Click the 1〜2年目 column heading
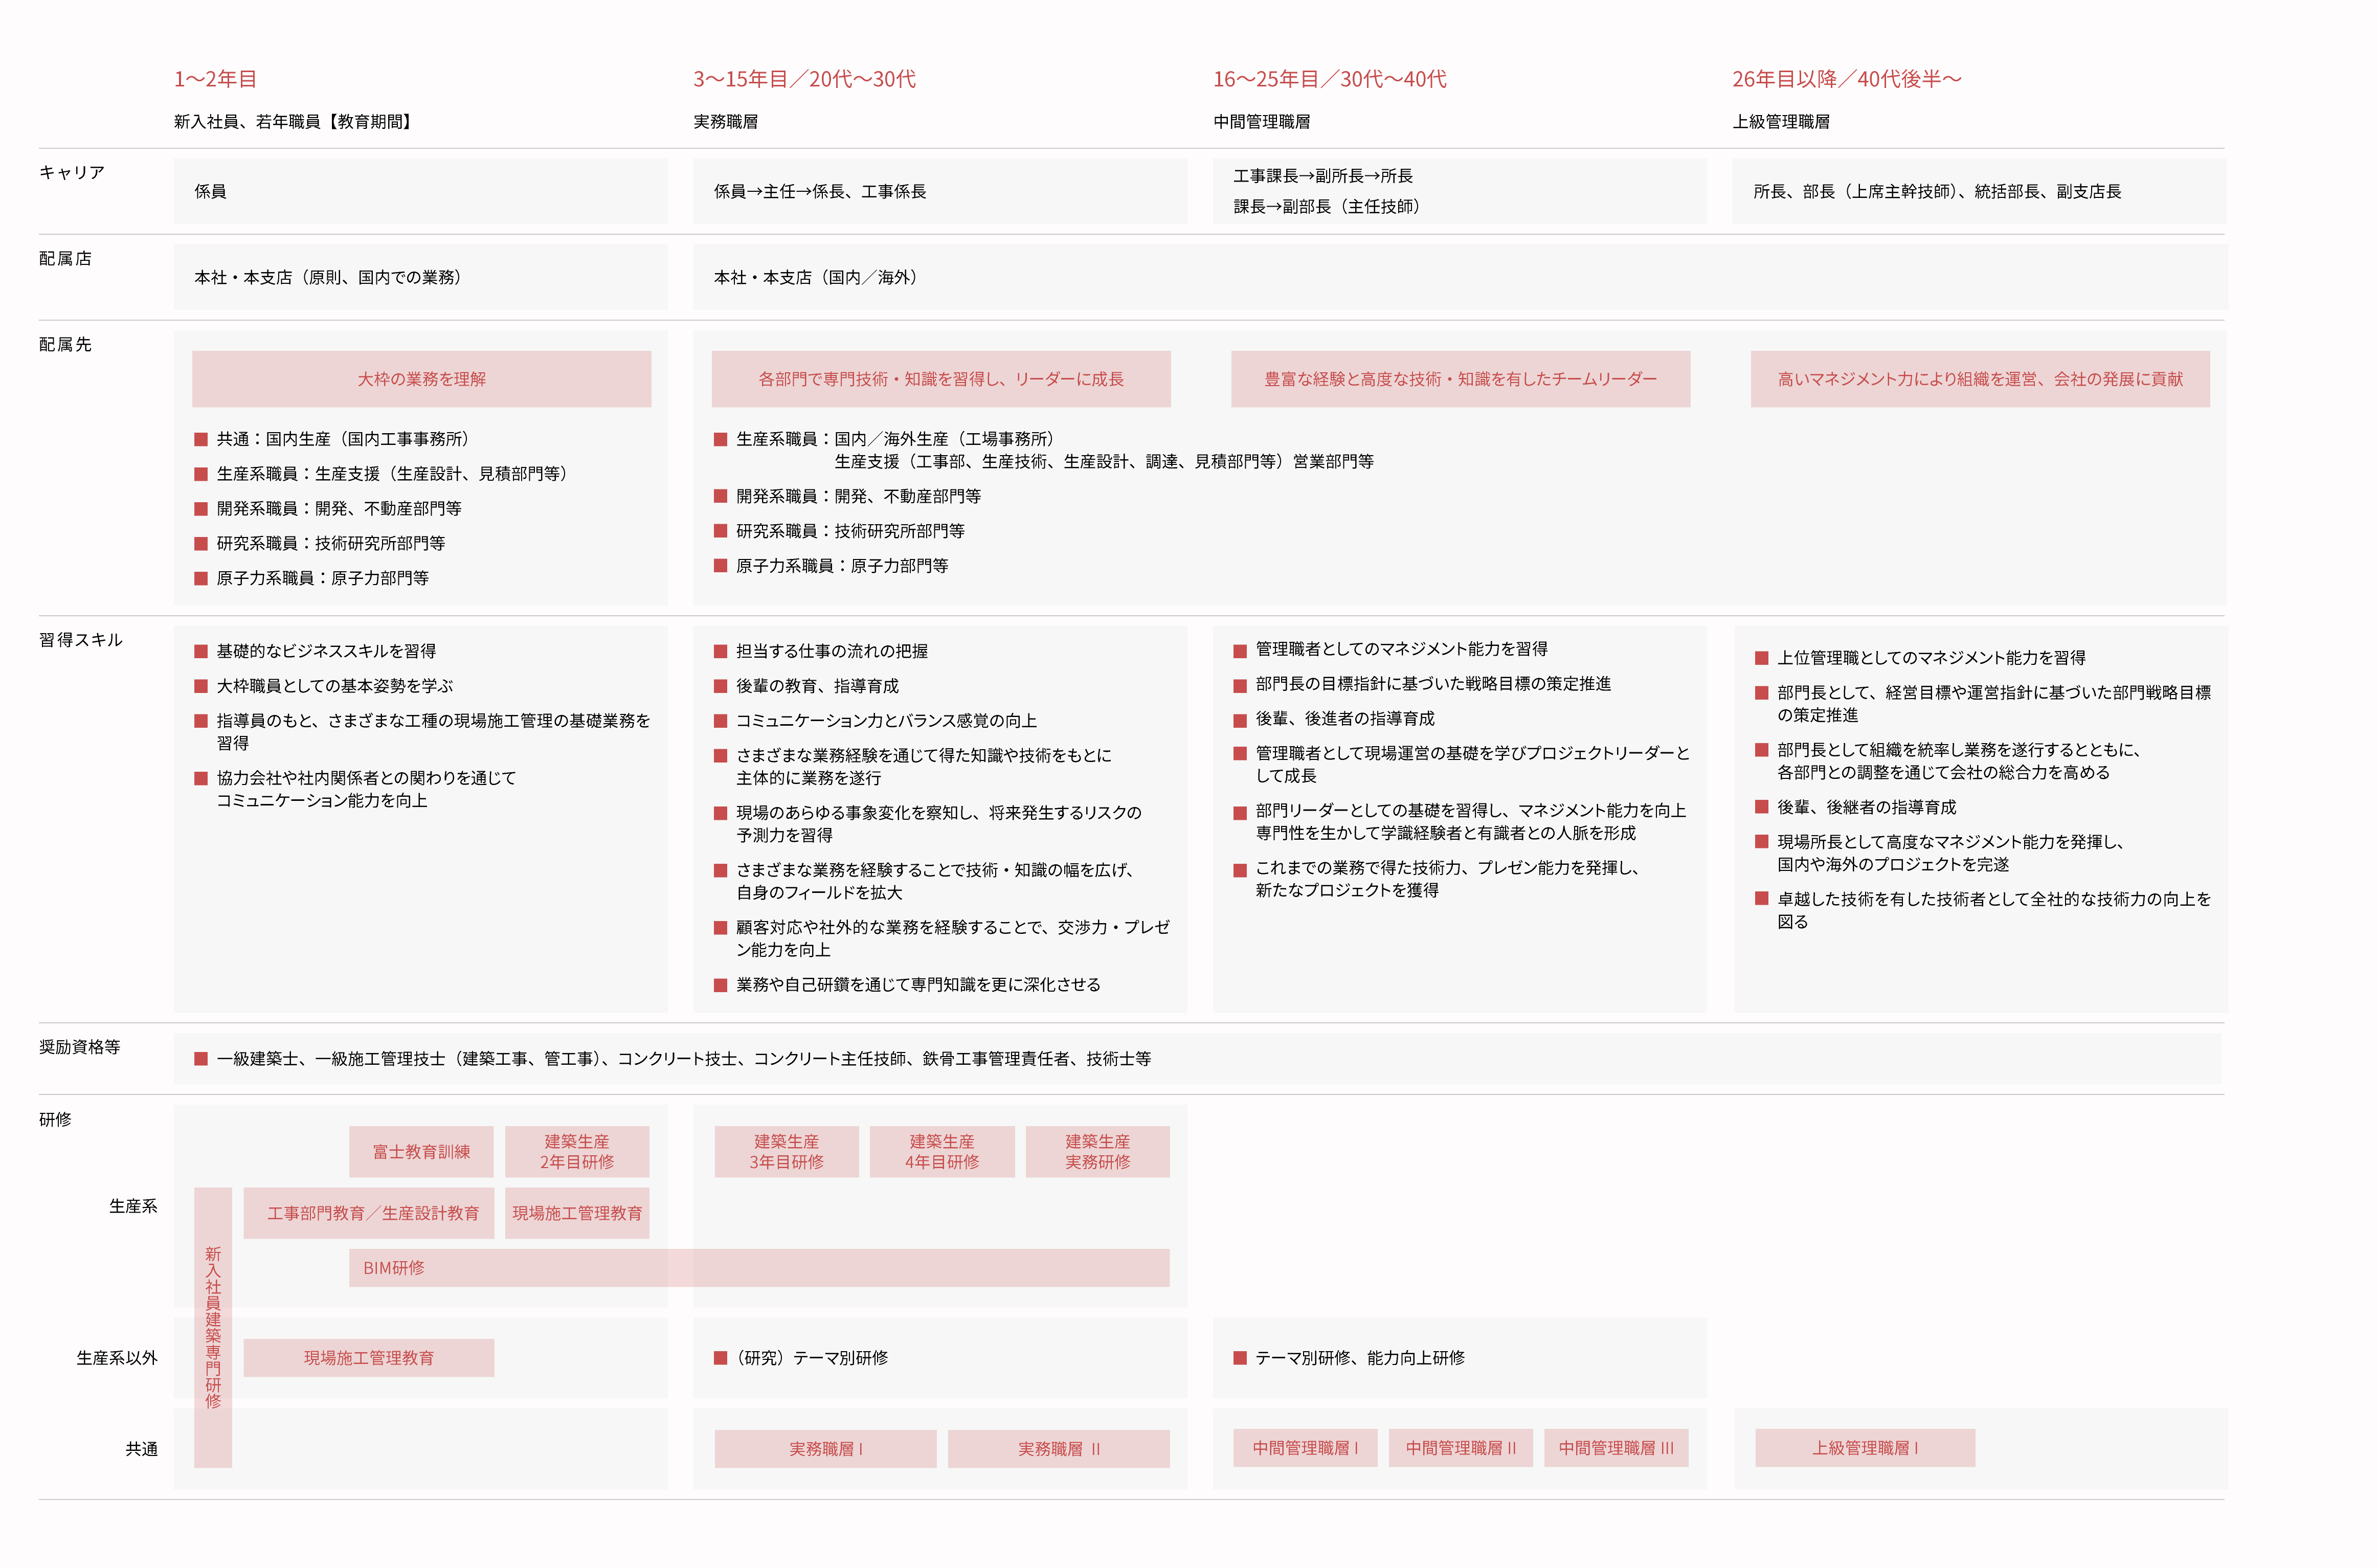Screen dimensions: 2377x1568 215,79
